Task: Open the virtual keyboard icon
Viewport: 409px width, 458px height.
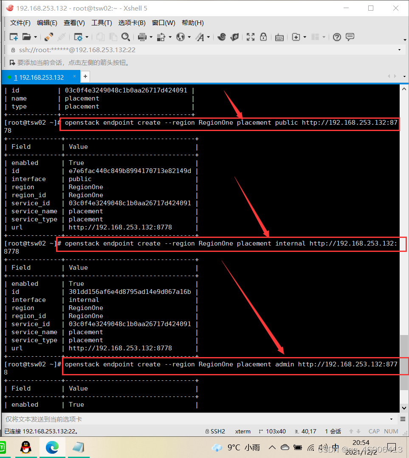Action: tap(279, 37)
